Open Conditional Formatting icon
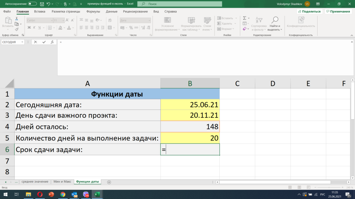This screenshot has height=199, width=355. [167, 20]
